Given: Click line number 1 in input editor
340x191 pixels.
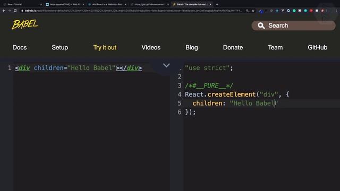Looking at the screenshot, I should pyautogui.click(x=10, y=68).
